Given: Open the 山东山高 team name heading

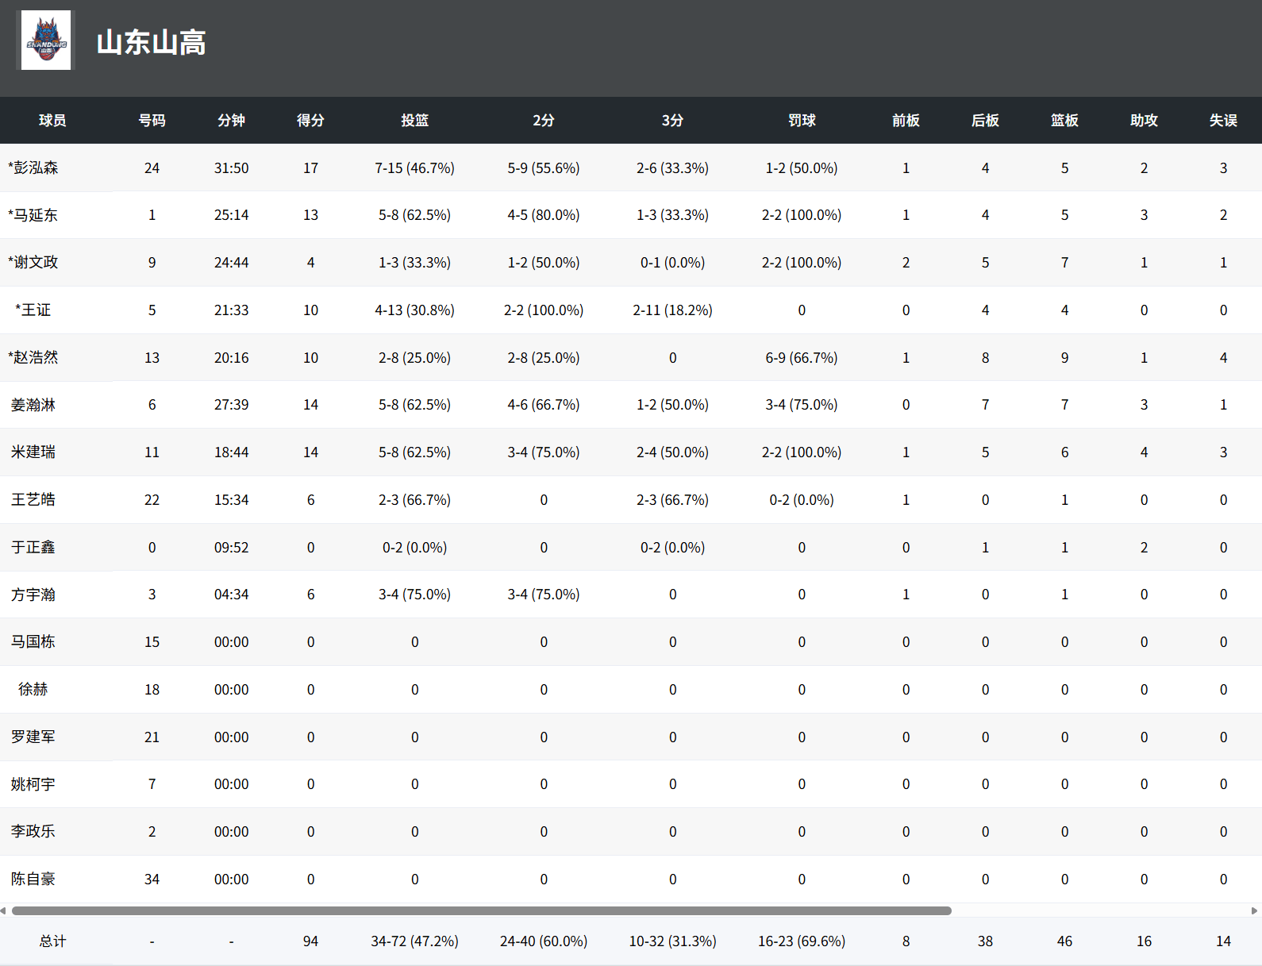Looking at the screenshot, I should pos(151,43).
